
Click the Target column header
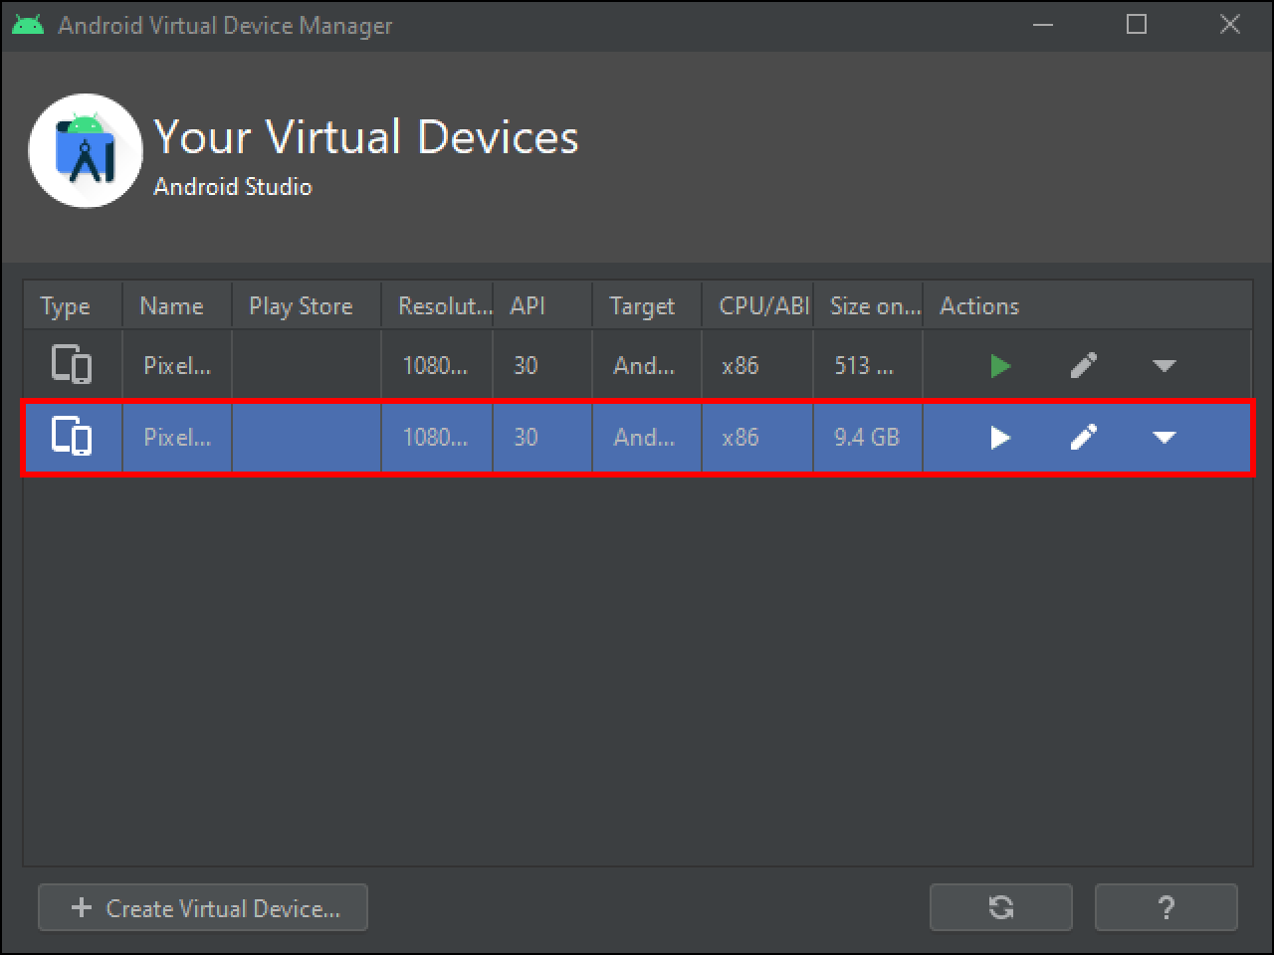(x=642, y=305)
